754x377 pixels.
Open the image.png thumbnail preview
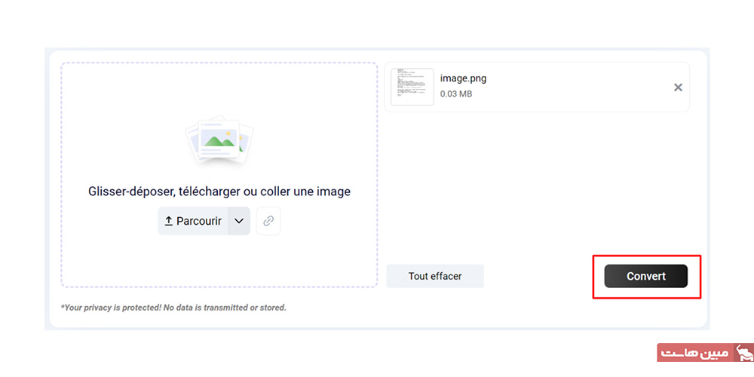[412, 87]
